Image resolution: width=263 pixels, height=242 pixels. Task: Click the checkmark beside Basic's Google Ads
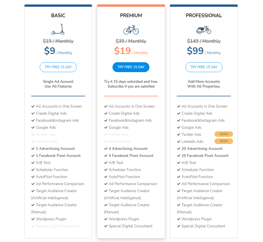point(33,128)
